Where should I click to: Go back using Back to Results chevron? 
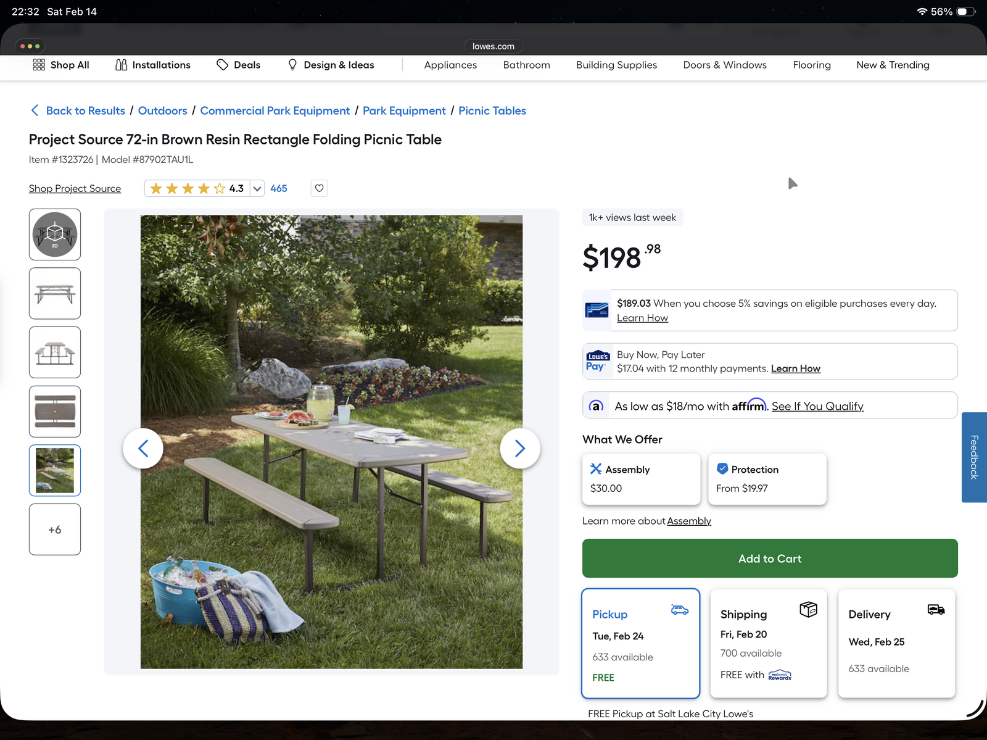(35, 110)
